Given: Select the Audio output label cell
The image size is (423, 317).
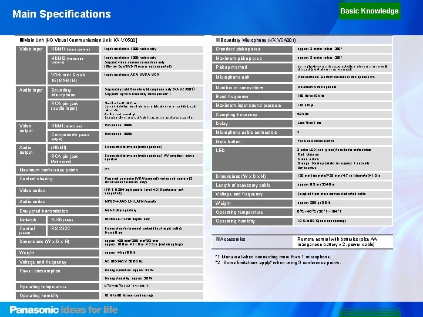Looking at the screenshot, I should 31,154.
